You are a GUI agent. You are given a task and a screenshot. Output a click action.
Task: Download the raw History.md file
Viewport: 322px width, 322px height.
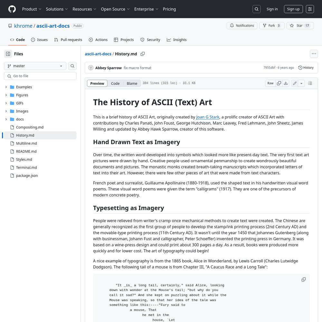click(x=286, y=83)
